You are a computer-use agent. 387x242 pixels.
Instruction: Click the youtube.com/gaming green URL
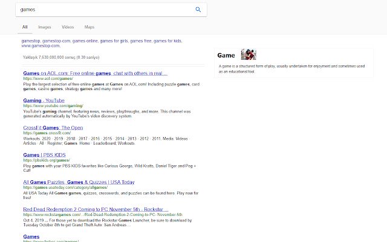pos(53,106)
